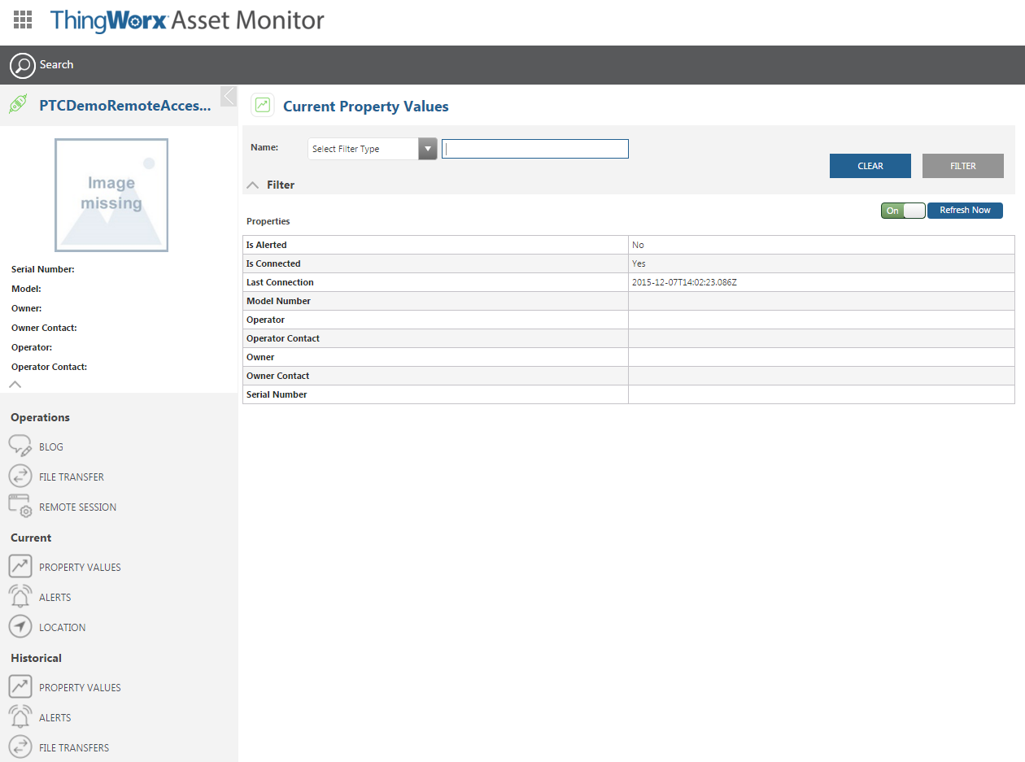The image size is (1025, 762).
Task: Click Current Alerts bell icon
Action: [x=20, y=596]
